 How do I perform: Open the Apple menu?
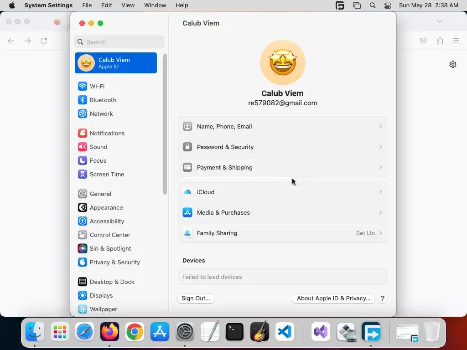coord(12,5)
